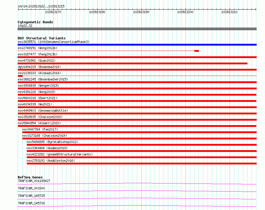Select the nsv5940954 (Almarri2020) label
This screenshot has width=265, height=210.
coord(39,123)
